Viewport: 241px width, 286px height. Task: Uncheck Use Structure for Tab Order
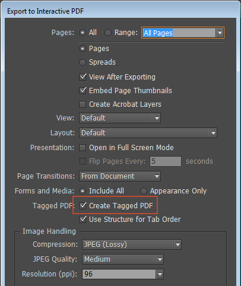pos(83,220)
